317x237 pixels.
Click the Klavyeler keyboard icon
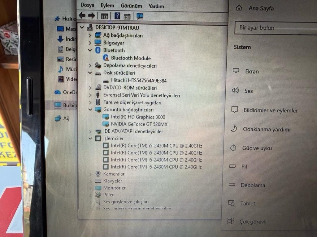click(x=98, y=181)
